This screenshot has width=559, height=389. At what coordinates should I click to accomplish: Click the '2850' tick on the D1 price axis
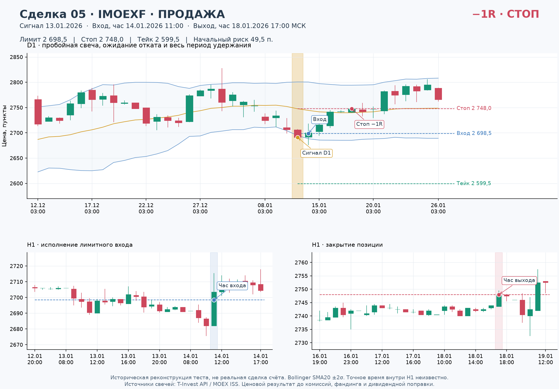point(16,57)
